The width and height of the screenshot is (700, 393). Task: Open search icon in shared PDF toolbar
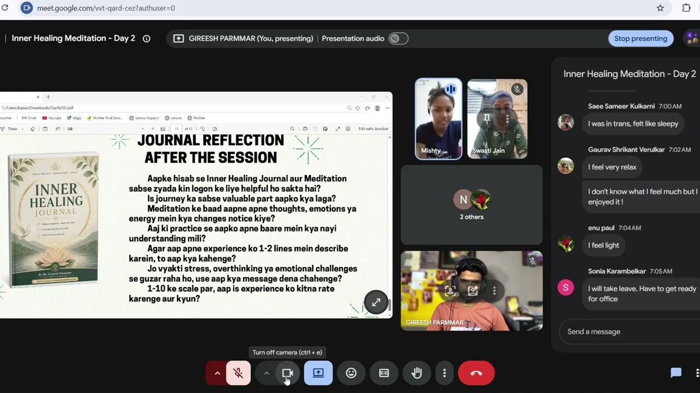tap(292, 129)
